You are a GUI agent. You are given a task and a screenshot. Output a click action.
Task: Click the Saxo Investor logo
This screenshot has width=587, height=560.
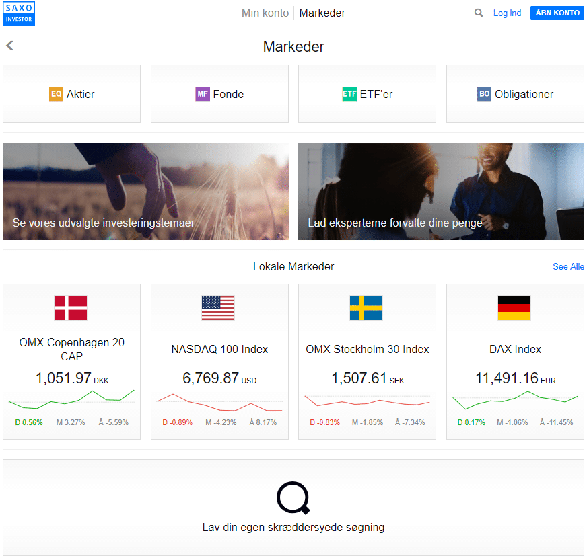[19, 13]
